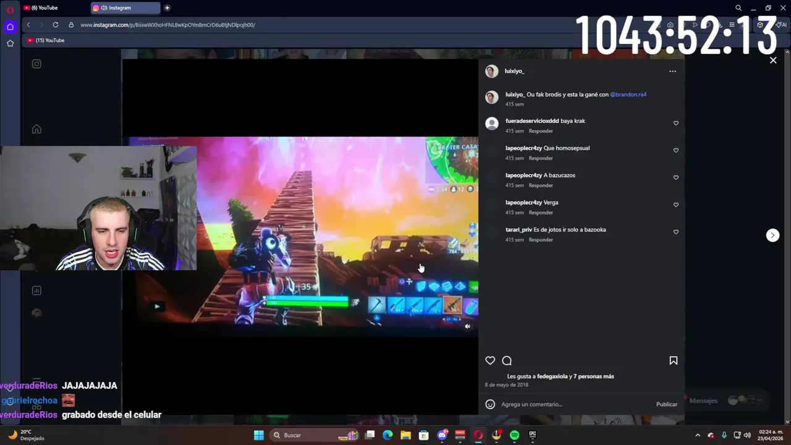This screenshot has width=791, height=445.
Task: Close the Instagram post overlay
Action: pyautogui.click(x=773, y=60)
